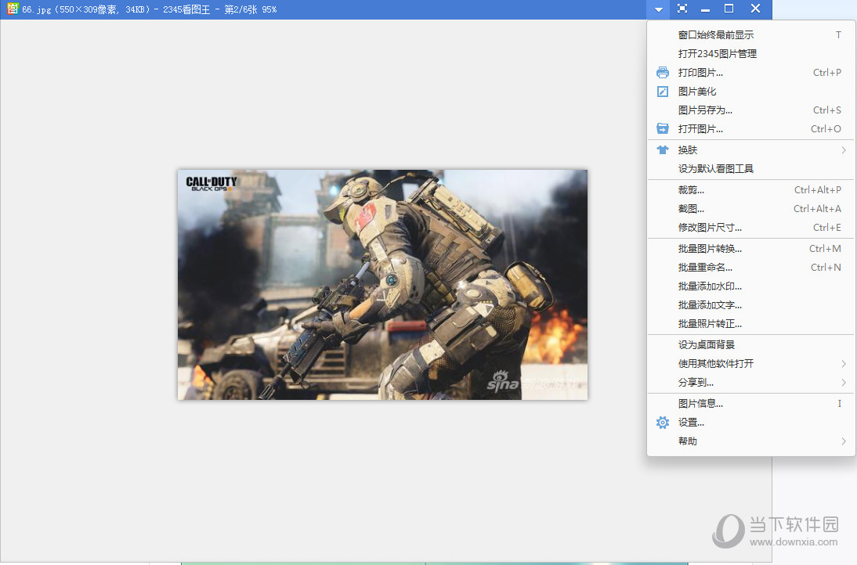Select 图片另存为... menu entry
This screenshot has width=857, height=565.
click(x=751, y=110)
